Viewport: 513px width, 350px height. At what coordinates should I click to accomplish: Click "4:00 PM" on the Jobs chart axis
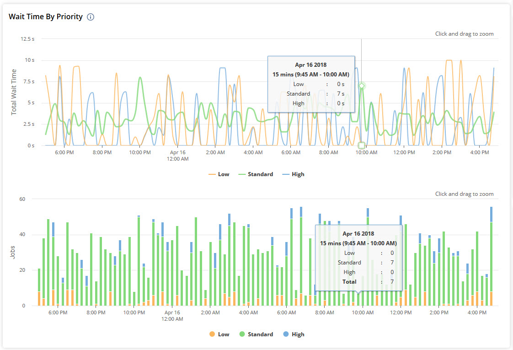[x=477, y=312]
